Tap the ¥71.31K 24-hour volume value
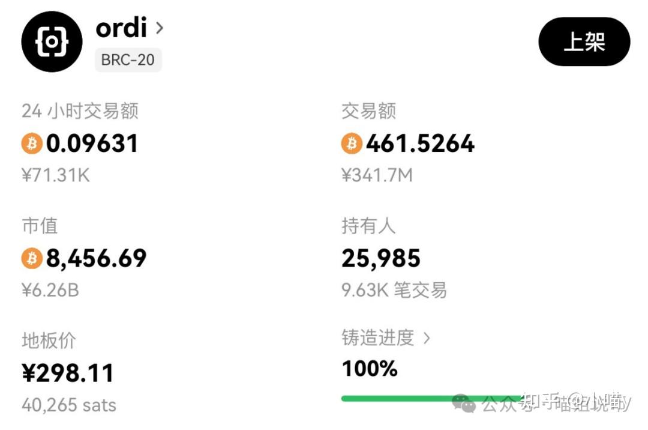 point(56,175)
